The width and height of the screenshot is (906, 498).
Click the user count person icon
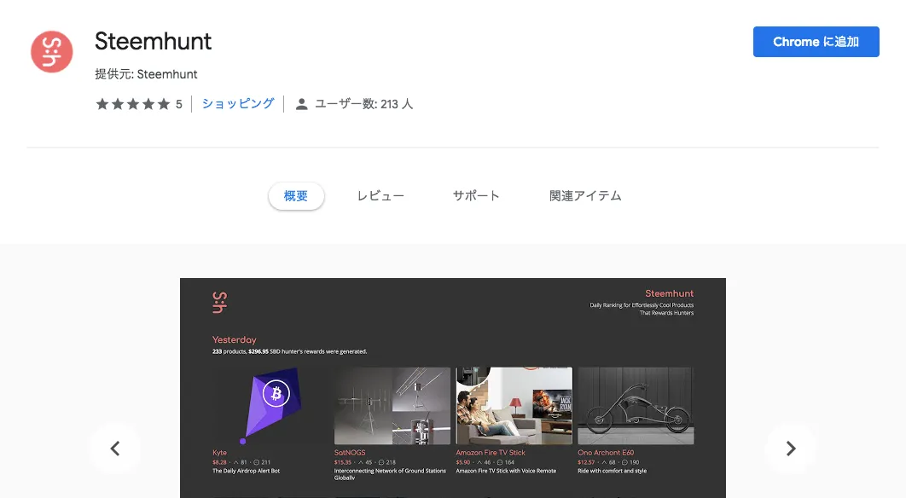click(x=301, y=105)
